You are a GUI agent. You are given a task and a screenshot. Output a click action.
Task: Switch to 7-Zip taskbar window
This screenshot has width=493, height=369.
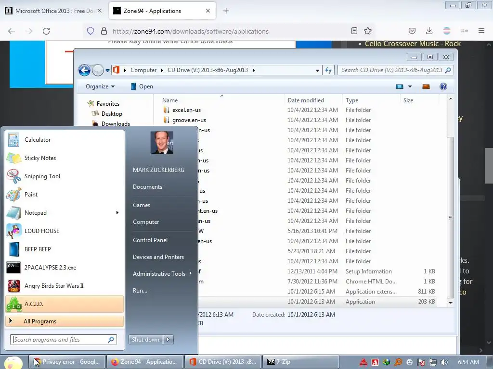coord(300,362)
